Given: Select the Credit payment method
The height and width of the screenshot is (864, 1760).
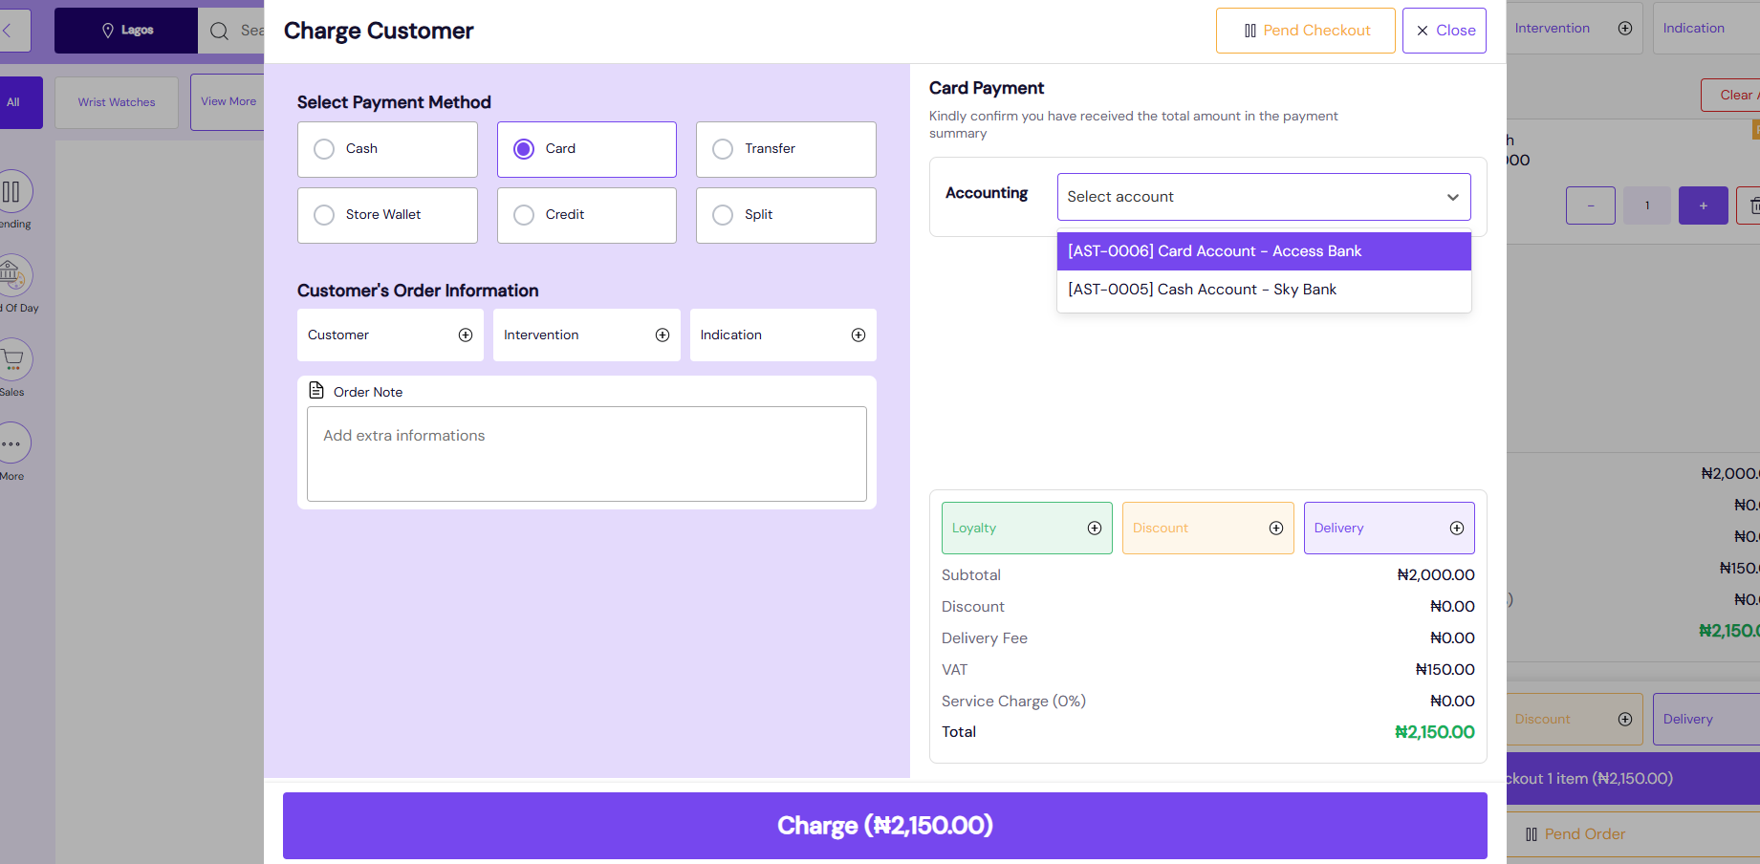Looking at the screenshot, I should click(x=586, y=215).
